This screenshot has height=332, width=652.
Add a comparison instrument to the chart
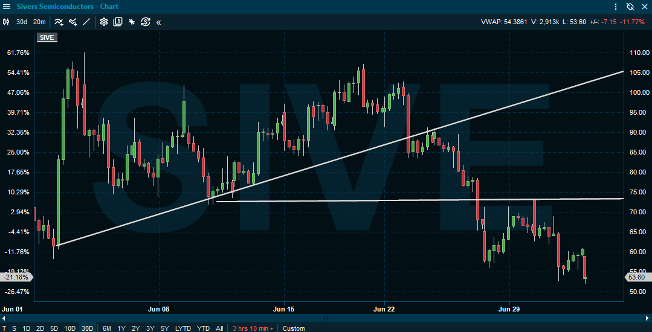coord(73,22)
